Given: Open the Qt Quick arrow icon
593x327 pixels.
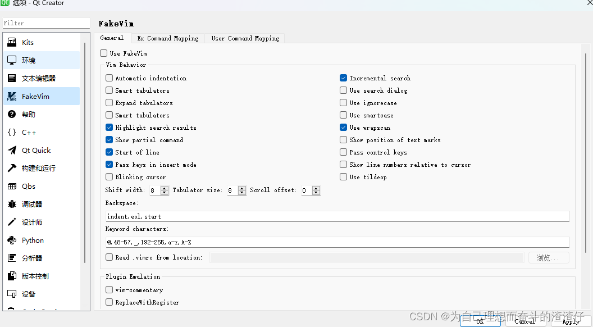Looking at the screenshot, I should coord(12,150).
